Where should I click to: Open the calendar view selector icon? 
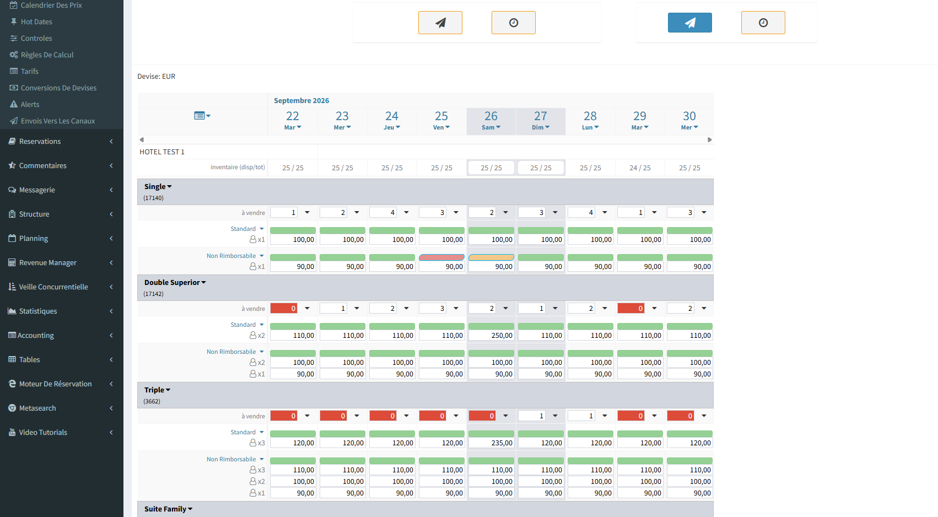coord(202,115)
